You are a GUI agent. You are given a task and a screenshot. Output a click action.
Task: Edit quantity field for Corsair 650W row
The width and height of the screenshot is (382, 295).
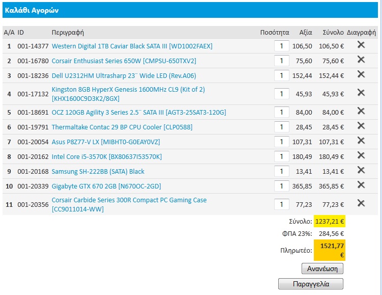click(282, 61)
